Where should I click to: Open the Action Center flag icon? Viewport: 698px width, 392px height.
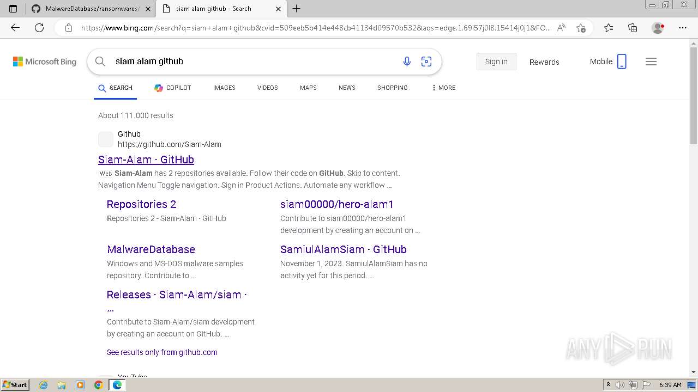pos(646,385)
